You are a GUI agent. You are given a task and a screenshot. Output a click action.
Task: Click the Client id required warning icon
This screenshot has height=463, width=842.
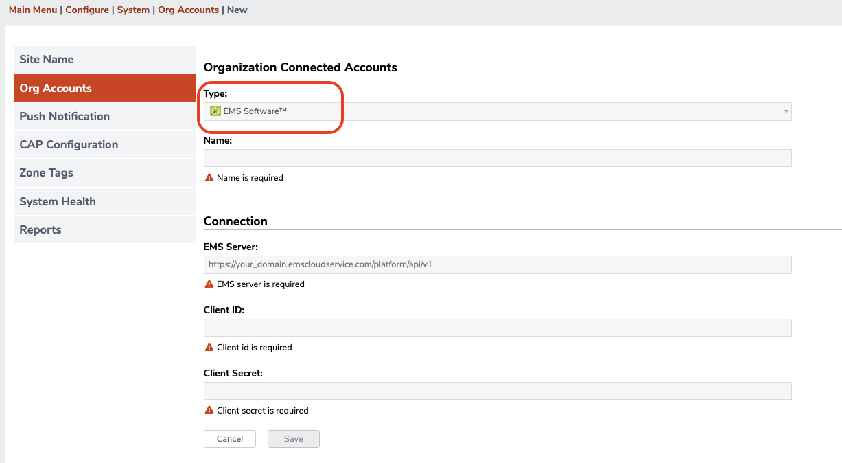point(209,347)
